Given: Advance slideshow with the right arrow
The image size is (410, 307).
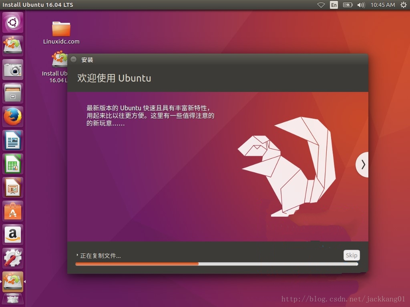Looking at the screenshot, I should tap(362, 164).
